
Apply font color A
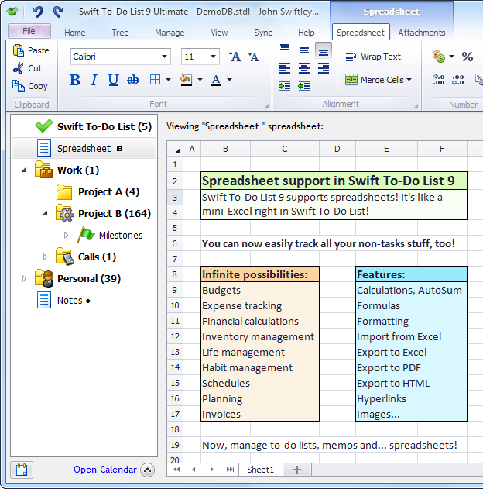pos(216,80)
